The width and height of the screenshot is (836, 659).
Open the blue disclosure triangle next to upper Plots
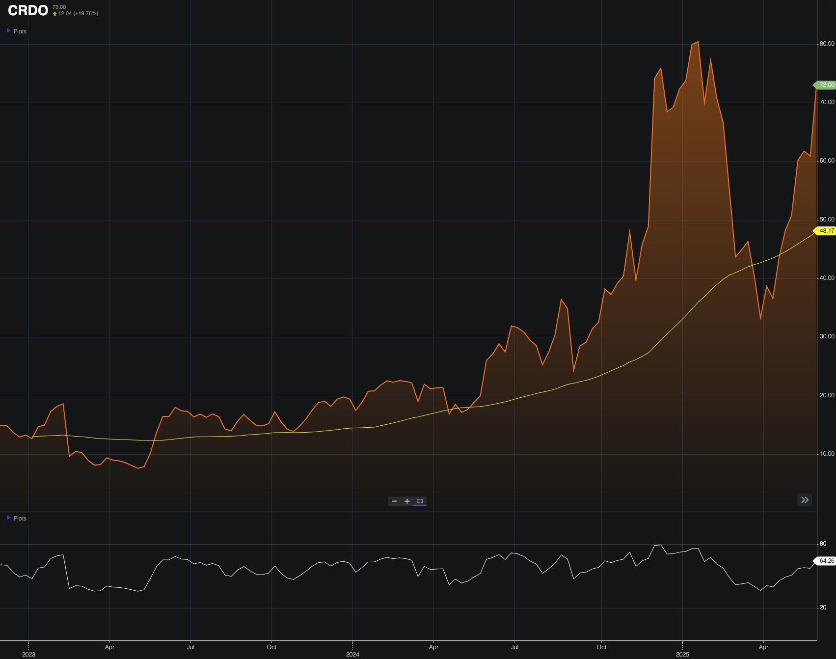click(8, 30)
